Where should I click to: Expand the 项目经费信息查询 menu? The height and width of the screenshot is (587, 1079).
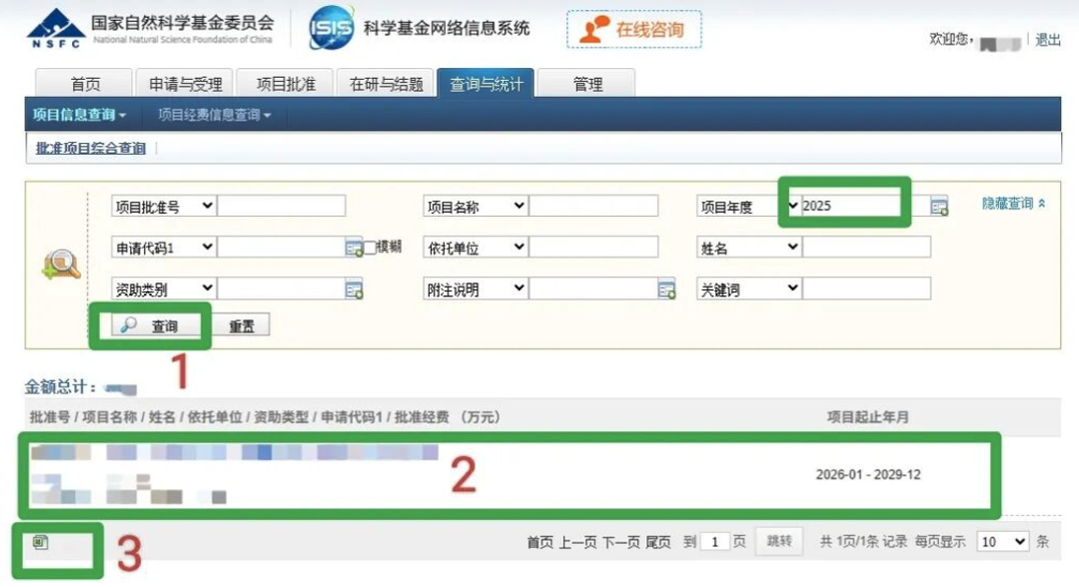214,114
